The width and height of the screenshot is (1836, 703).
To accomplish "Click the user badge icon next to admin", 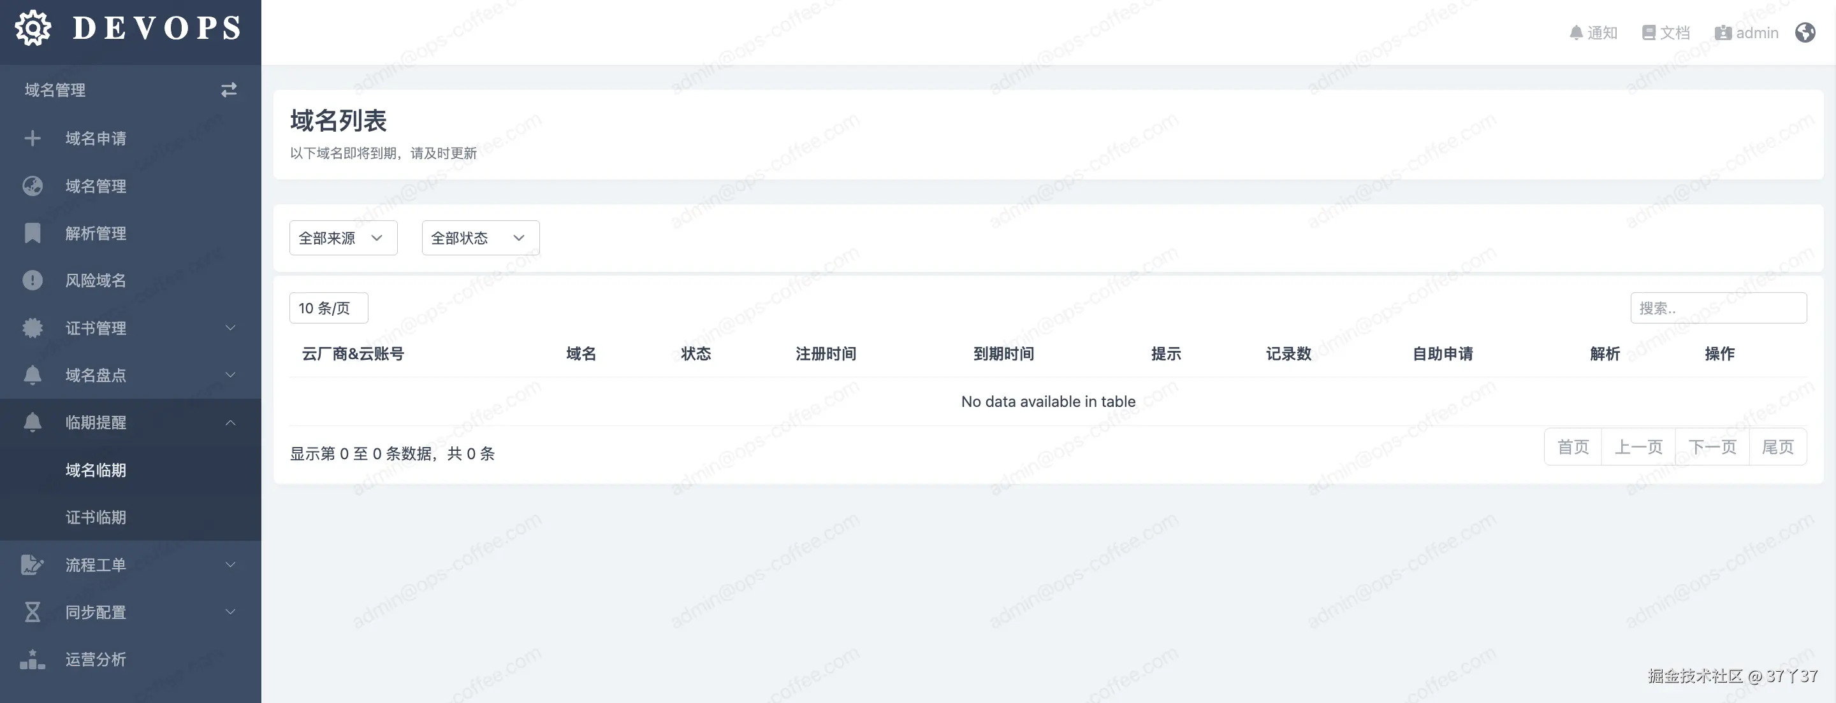I will [1723, 32].
